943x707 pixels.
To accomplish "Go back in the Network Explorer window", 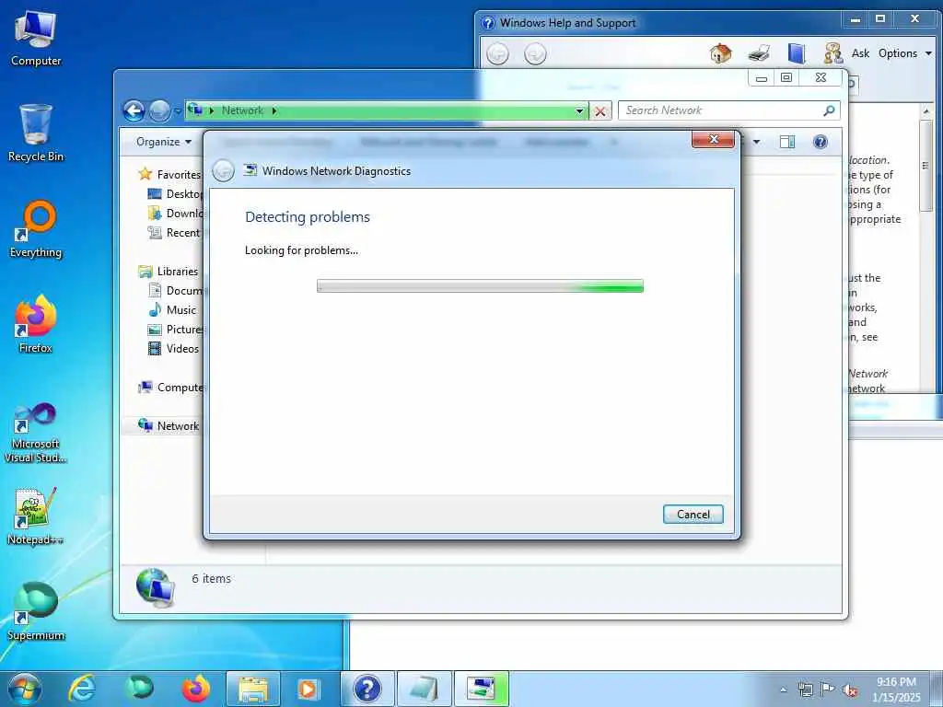I will pos(134,110).
